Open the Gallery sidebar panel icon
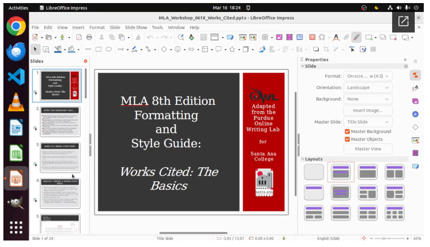Image resolution: width=430 pixels, height=247 pixels. pos(415,101)
